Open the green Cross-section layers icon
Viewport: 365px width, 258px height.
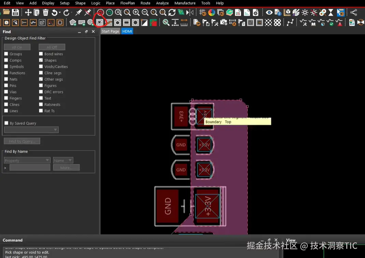pyautogui.click(x=229, y=12)
